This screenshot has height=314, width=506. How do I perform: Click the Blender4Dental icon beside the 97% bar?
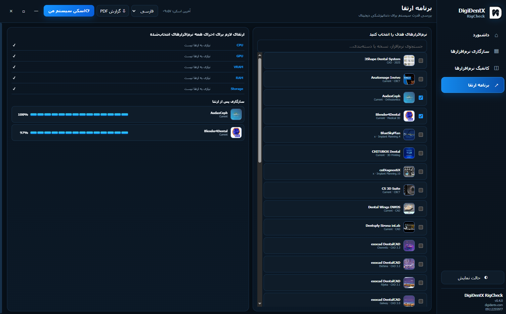click(236, 133)
